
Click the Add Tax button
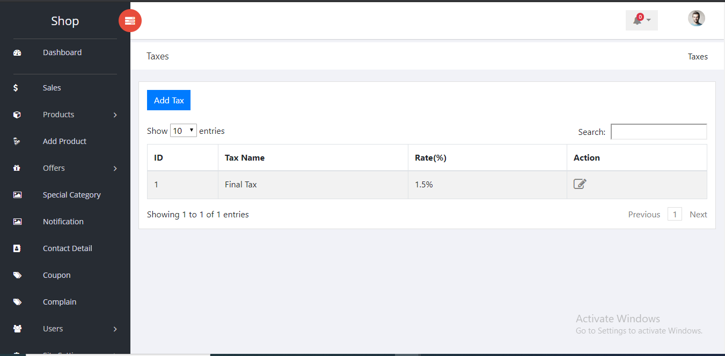(x=169, y=100)
